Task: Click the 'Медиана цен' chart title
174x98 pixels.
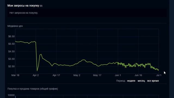Action: tap(15, 26)
